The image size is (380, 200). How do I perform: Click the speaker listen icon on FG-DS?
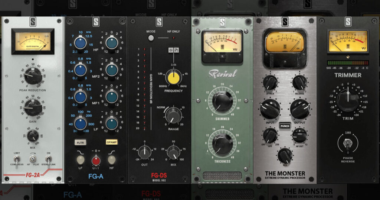171,49
